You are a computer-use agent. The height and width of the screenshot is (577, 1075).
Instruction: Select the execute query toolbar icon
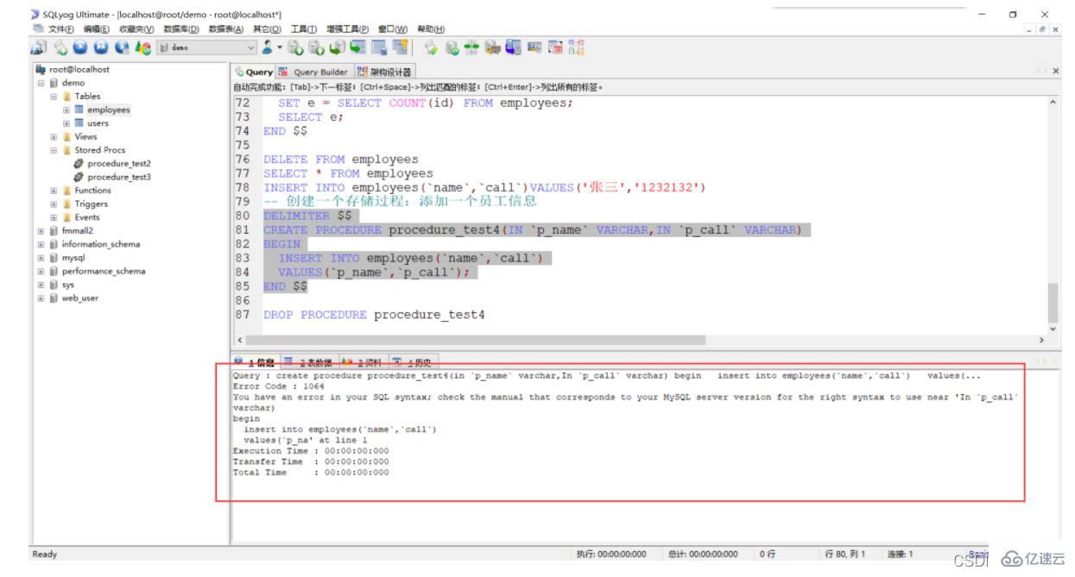(x=79, y=49)
